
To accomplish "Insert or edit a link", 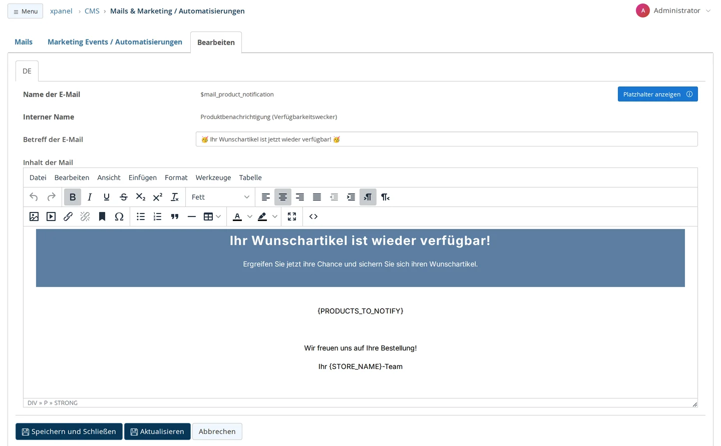I will click(68, 216).
